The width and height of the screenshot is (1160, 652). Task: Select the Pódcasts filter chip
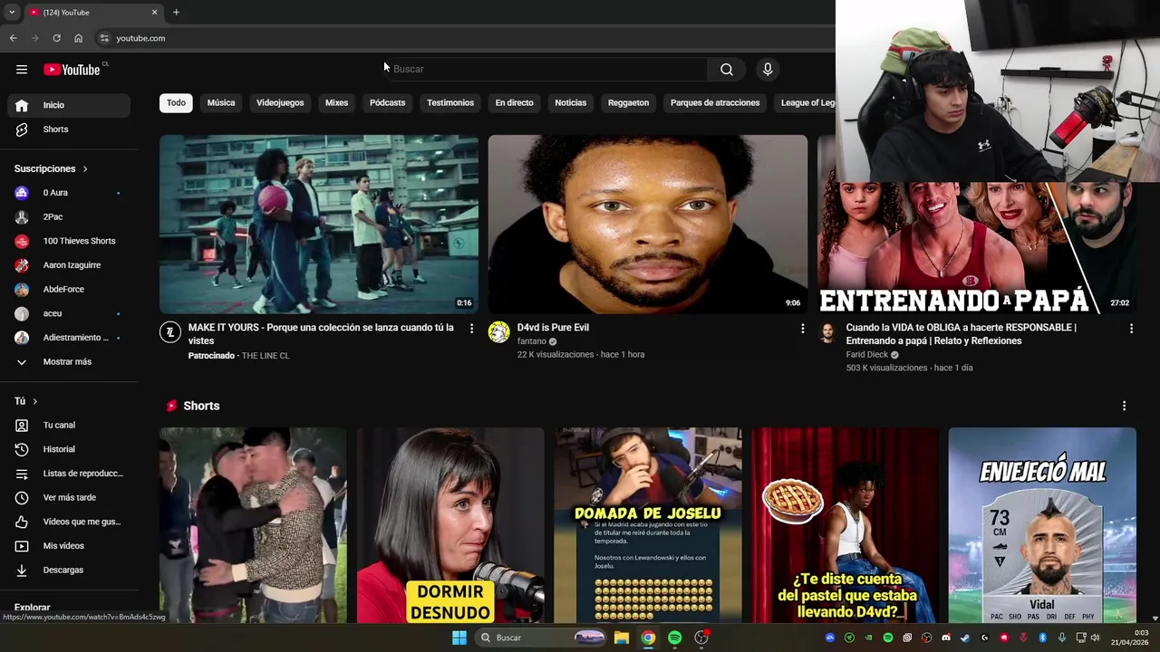coord(387,102)
